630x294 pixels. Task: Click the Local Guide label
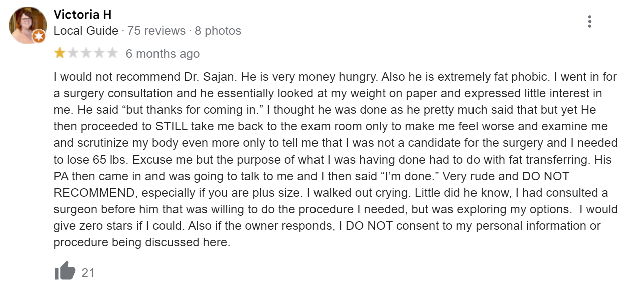point(86,31)
